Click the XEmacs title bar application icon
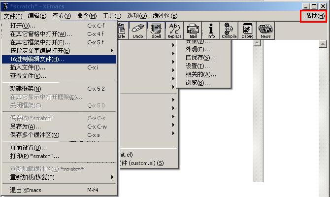330x197 pixels. tap(6, 6)
